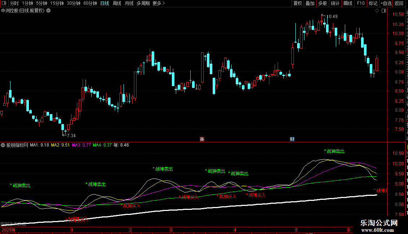Image resolution: width=408 pixels, height=234 pixels.
Task: Click the blue 财 financial report marker
Action: [292, 139]
